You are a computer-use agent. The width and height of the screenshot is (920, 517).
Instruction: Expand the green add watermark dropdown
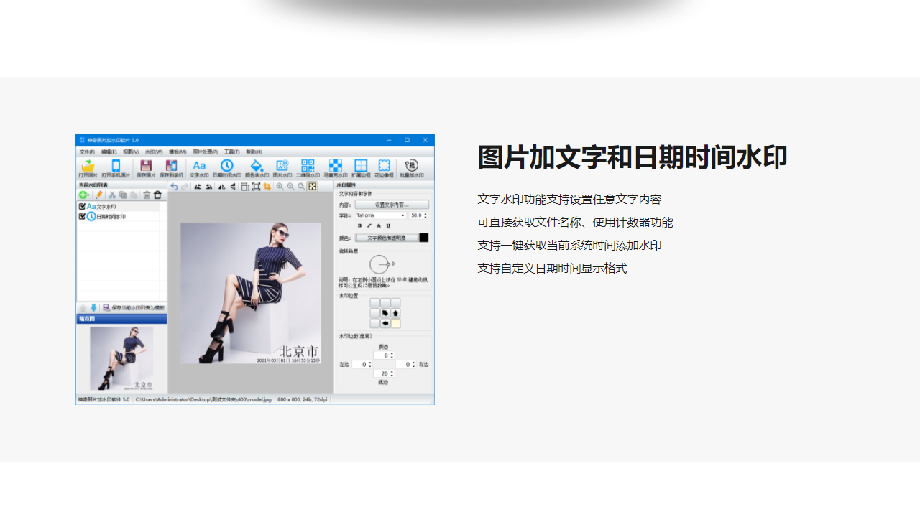pos(86,195)
